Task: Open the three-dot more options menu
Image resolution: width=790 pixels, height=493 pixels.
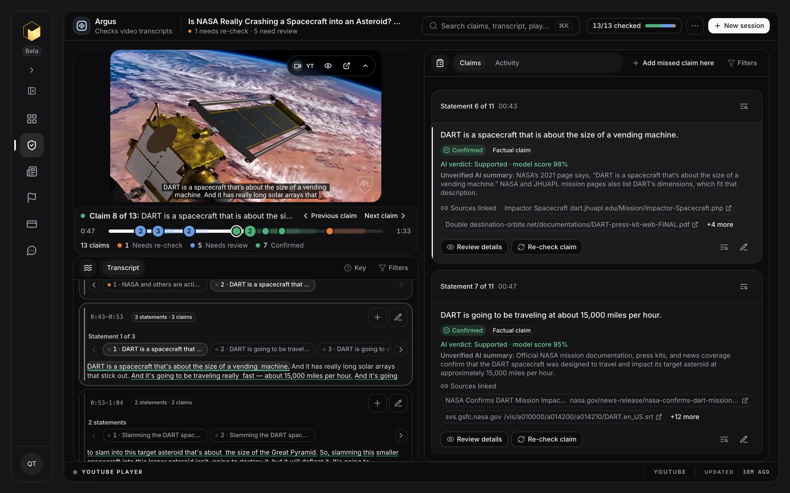Action: pyautogui.click(x=695, y=26)
